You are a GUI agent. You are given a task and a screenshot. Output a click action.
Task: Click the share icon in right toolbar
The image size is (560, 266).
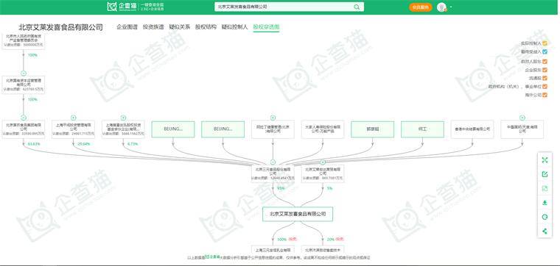[x=545, y=231]
